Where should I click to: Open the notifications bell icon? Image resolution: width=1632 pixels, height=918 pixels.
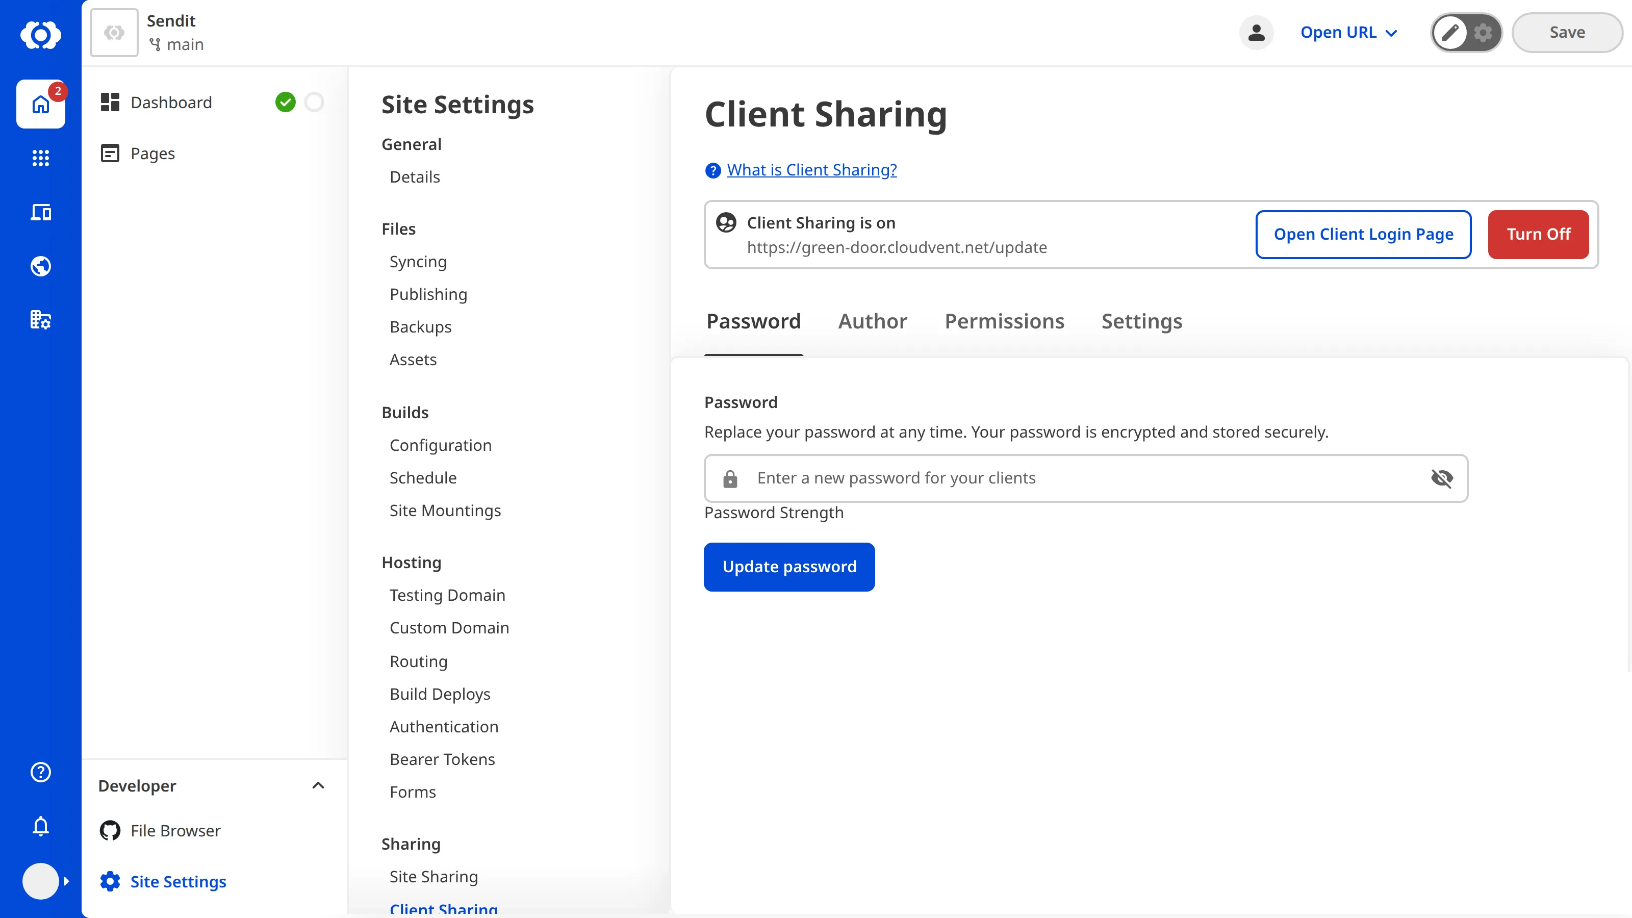41,826
